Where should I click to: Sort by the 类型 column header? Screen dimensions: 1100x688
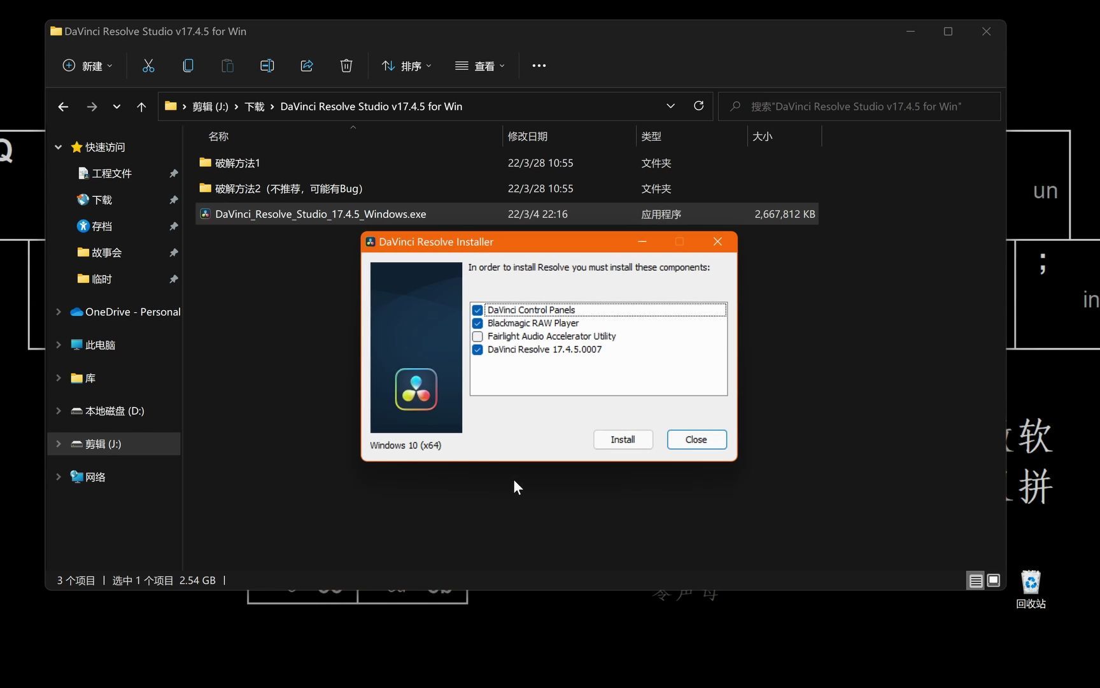point(651,136)
